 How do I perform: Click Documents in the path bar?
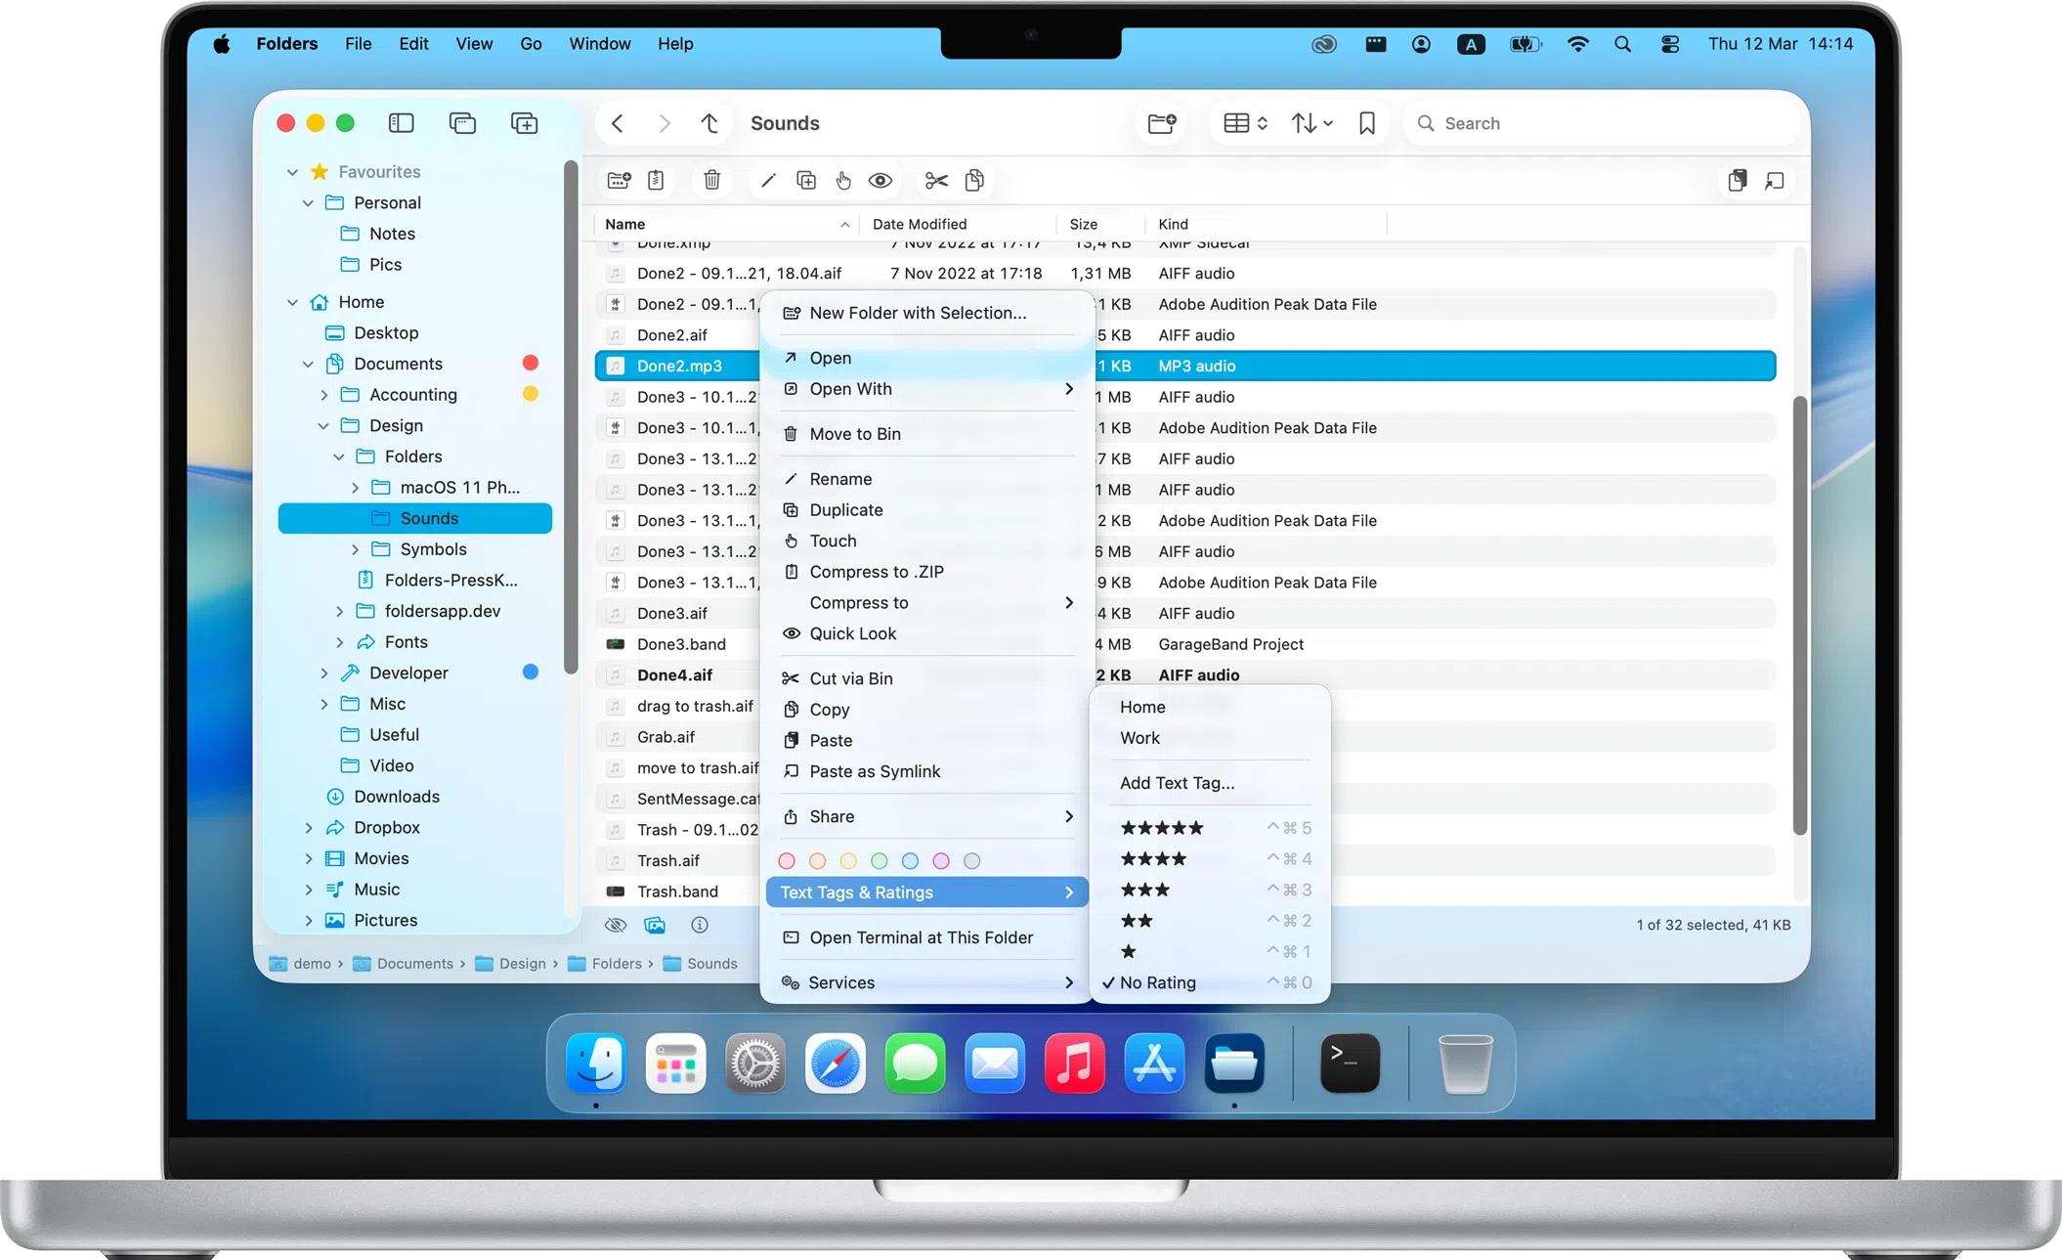coord(404,964)
